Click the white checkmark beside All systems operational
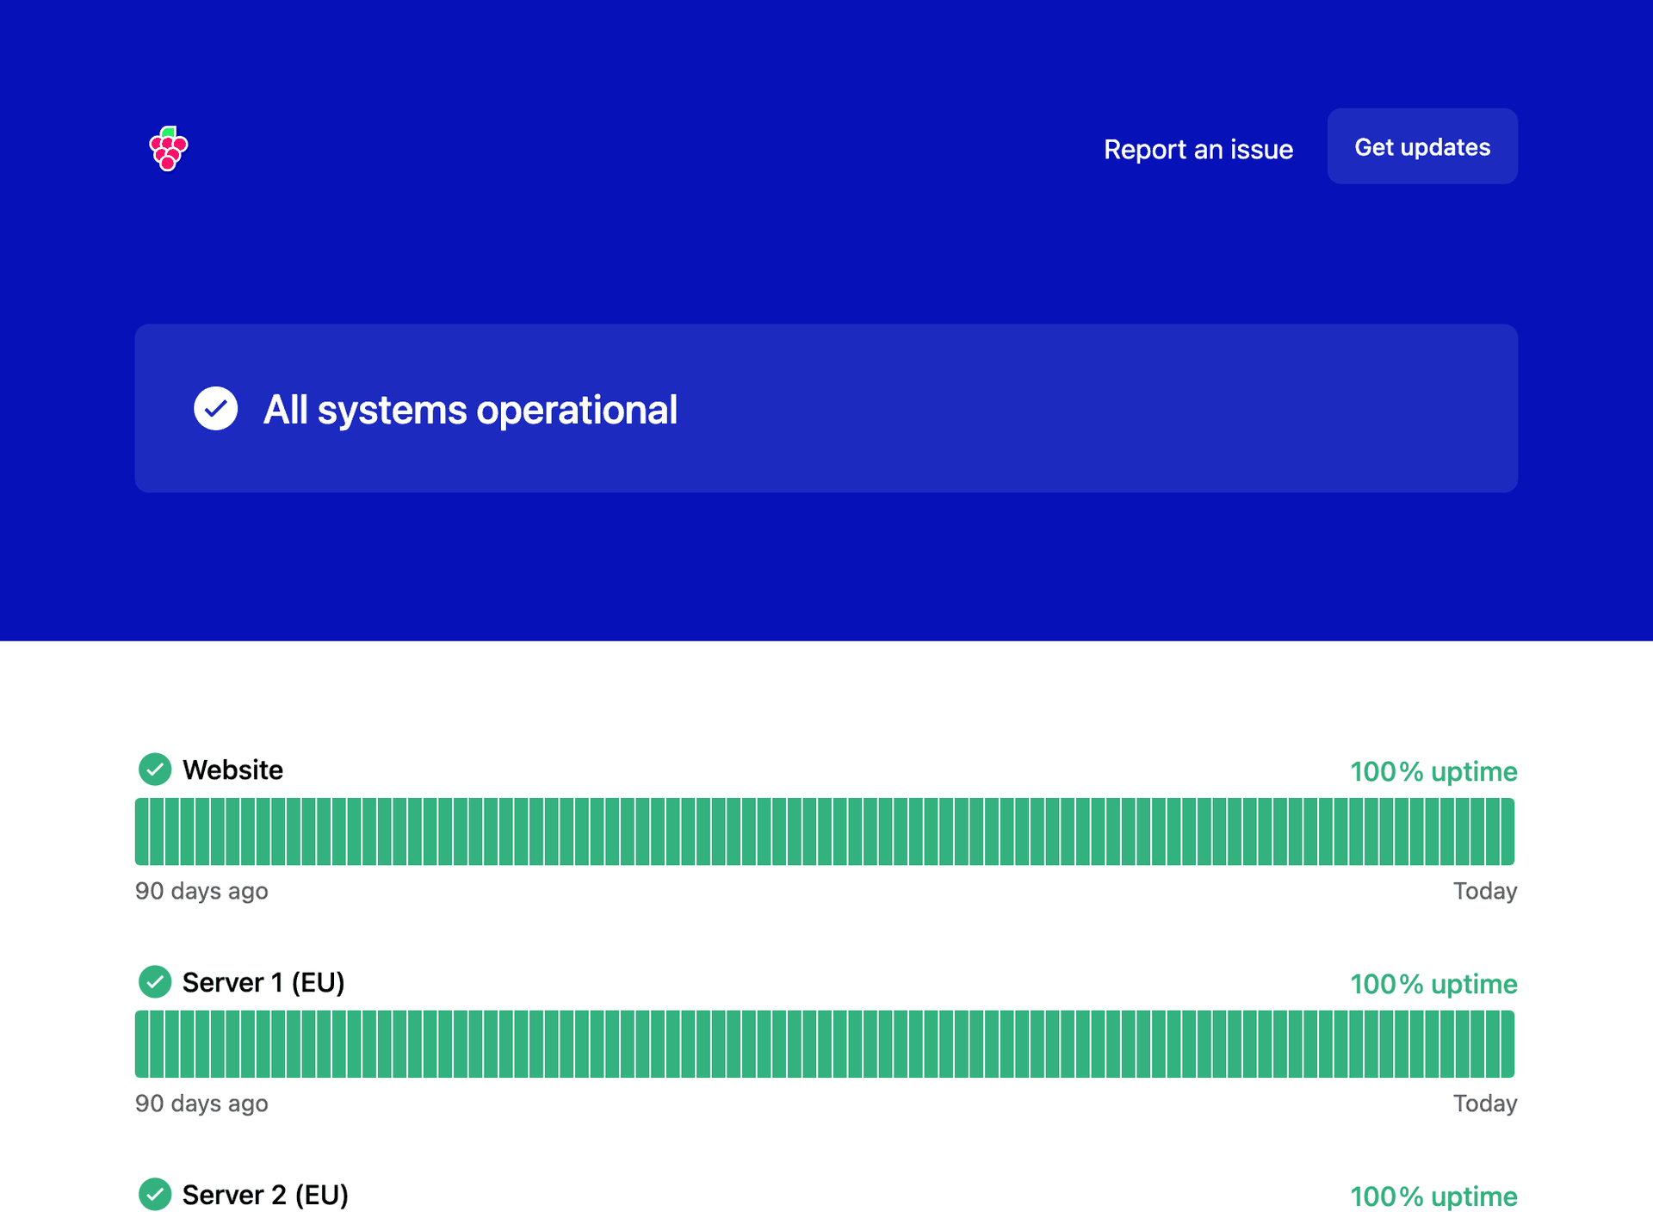 (x=215, y=409)
